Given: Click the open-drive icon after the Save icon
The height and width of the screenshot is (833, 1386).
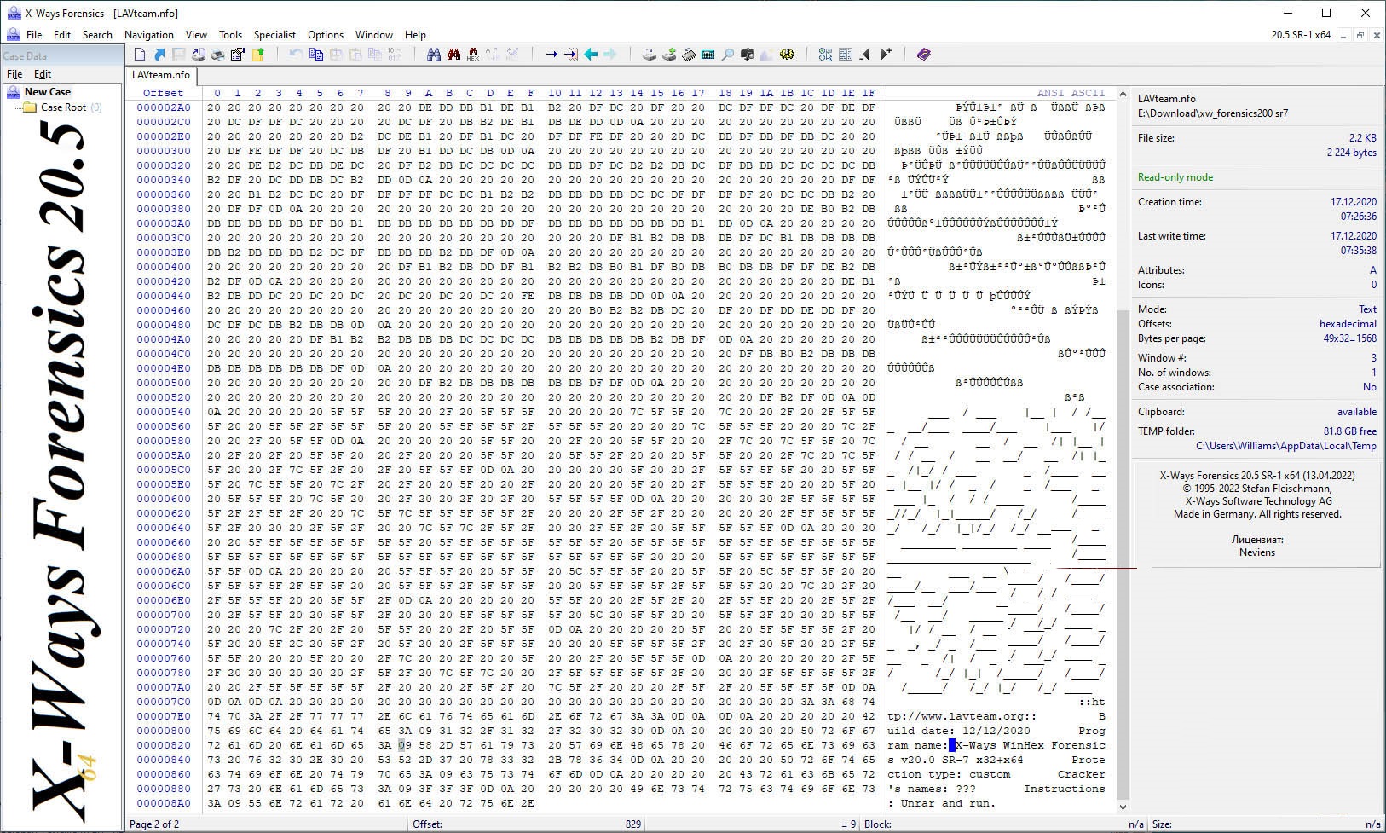Looking at the screenshot, I should 199,55.
